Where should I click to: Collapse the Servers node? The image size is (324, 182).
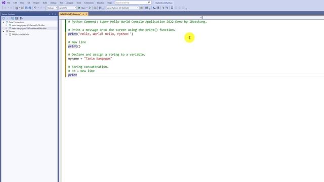pos(4,31)
